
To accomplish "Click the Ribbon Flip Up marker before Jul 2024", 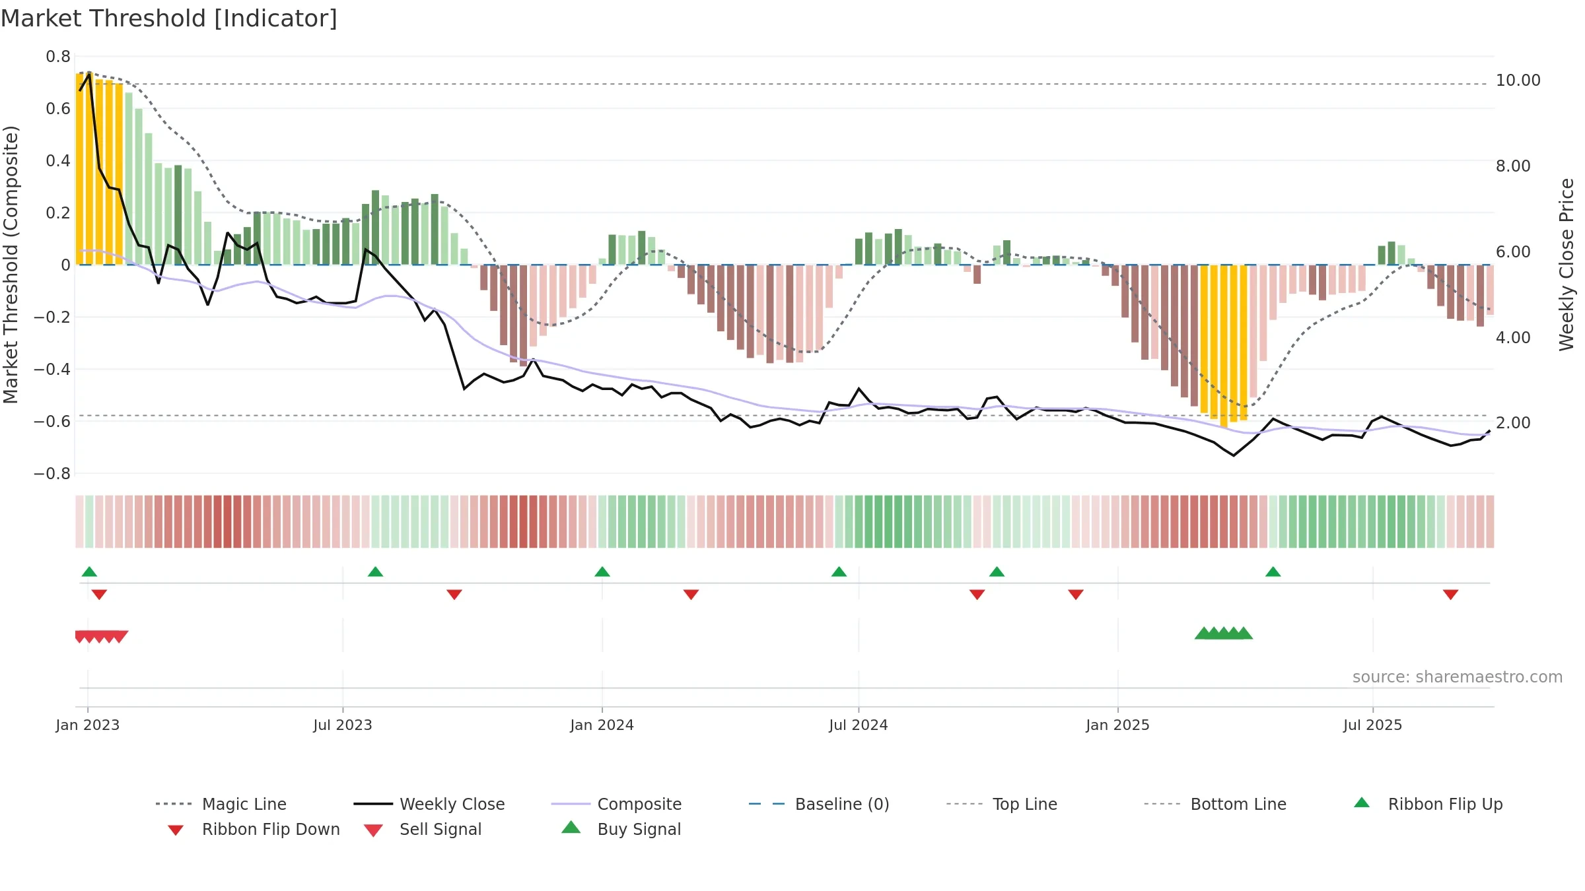I will (839, 572).
